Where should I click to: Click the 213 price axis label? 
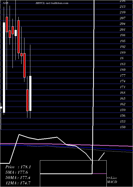[123, 7]
